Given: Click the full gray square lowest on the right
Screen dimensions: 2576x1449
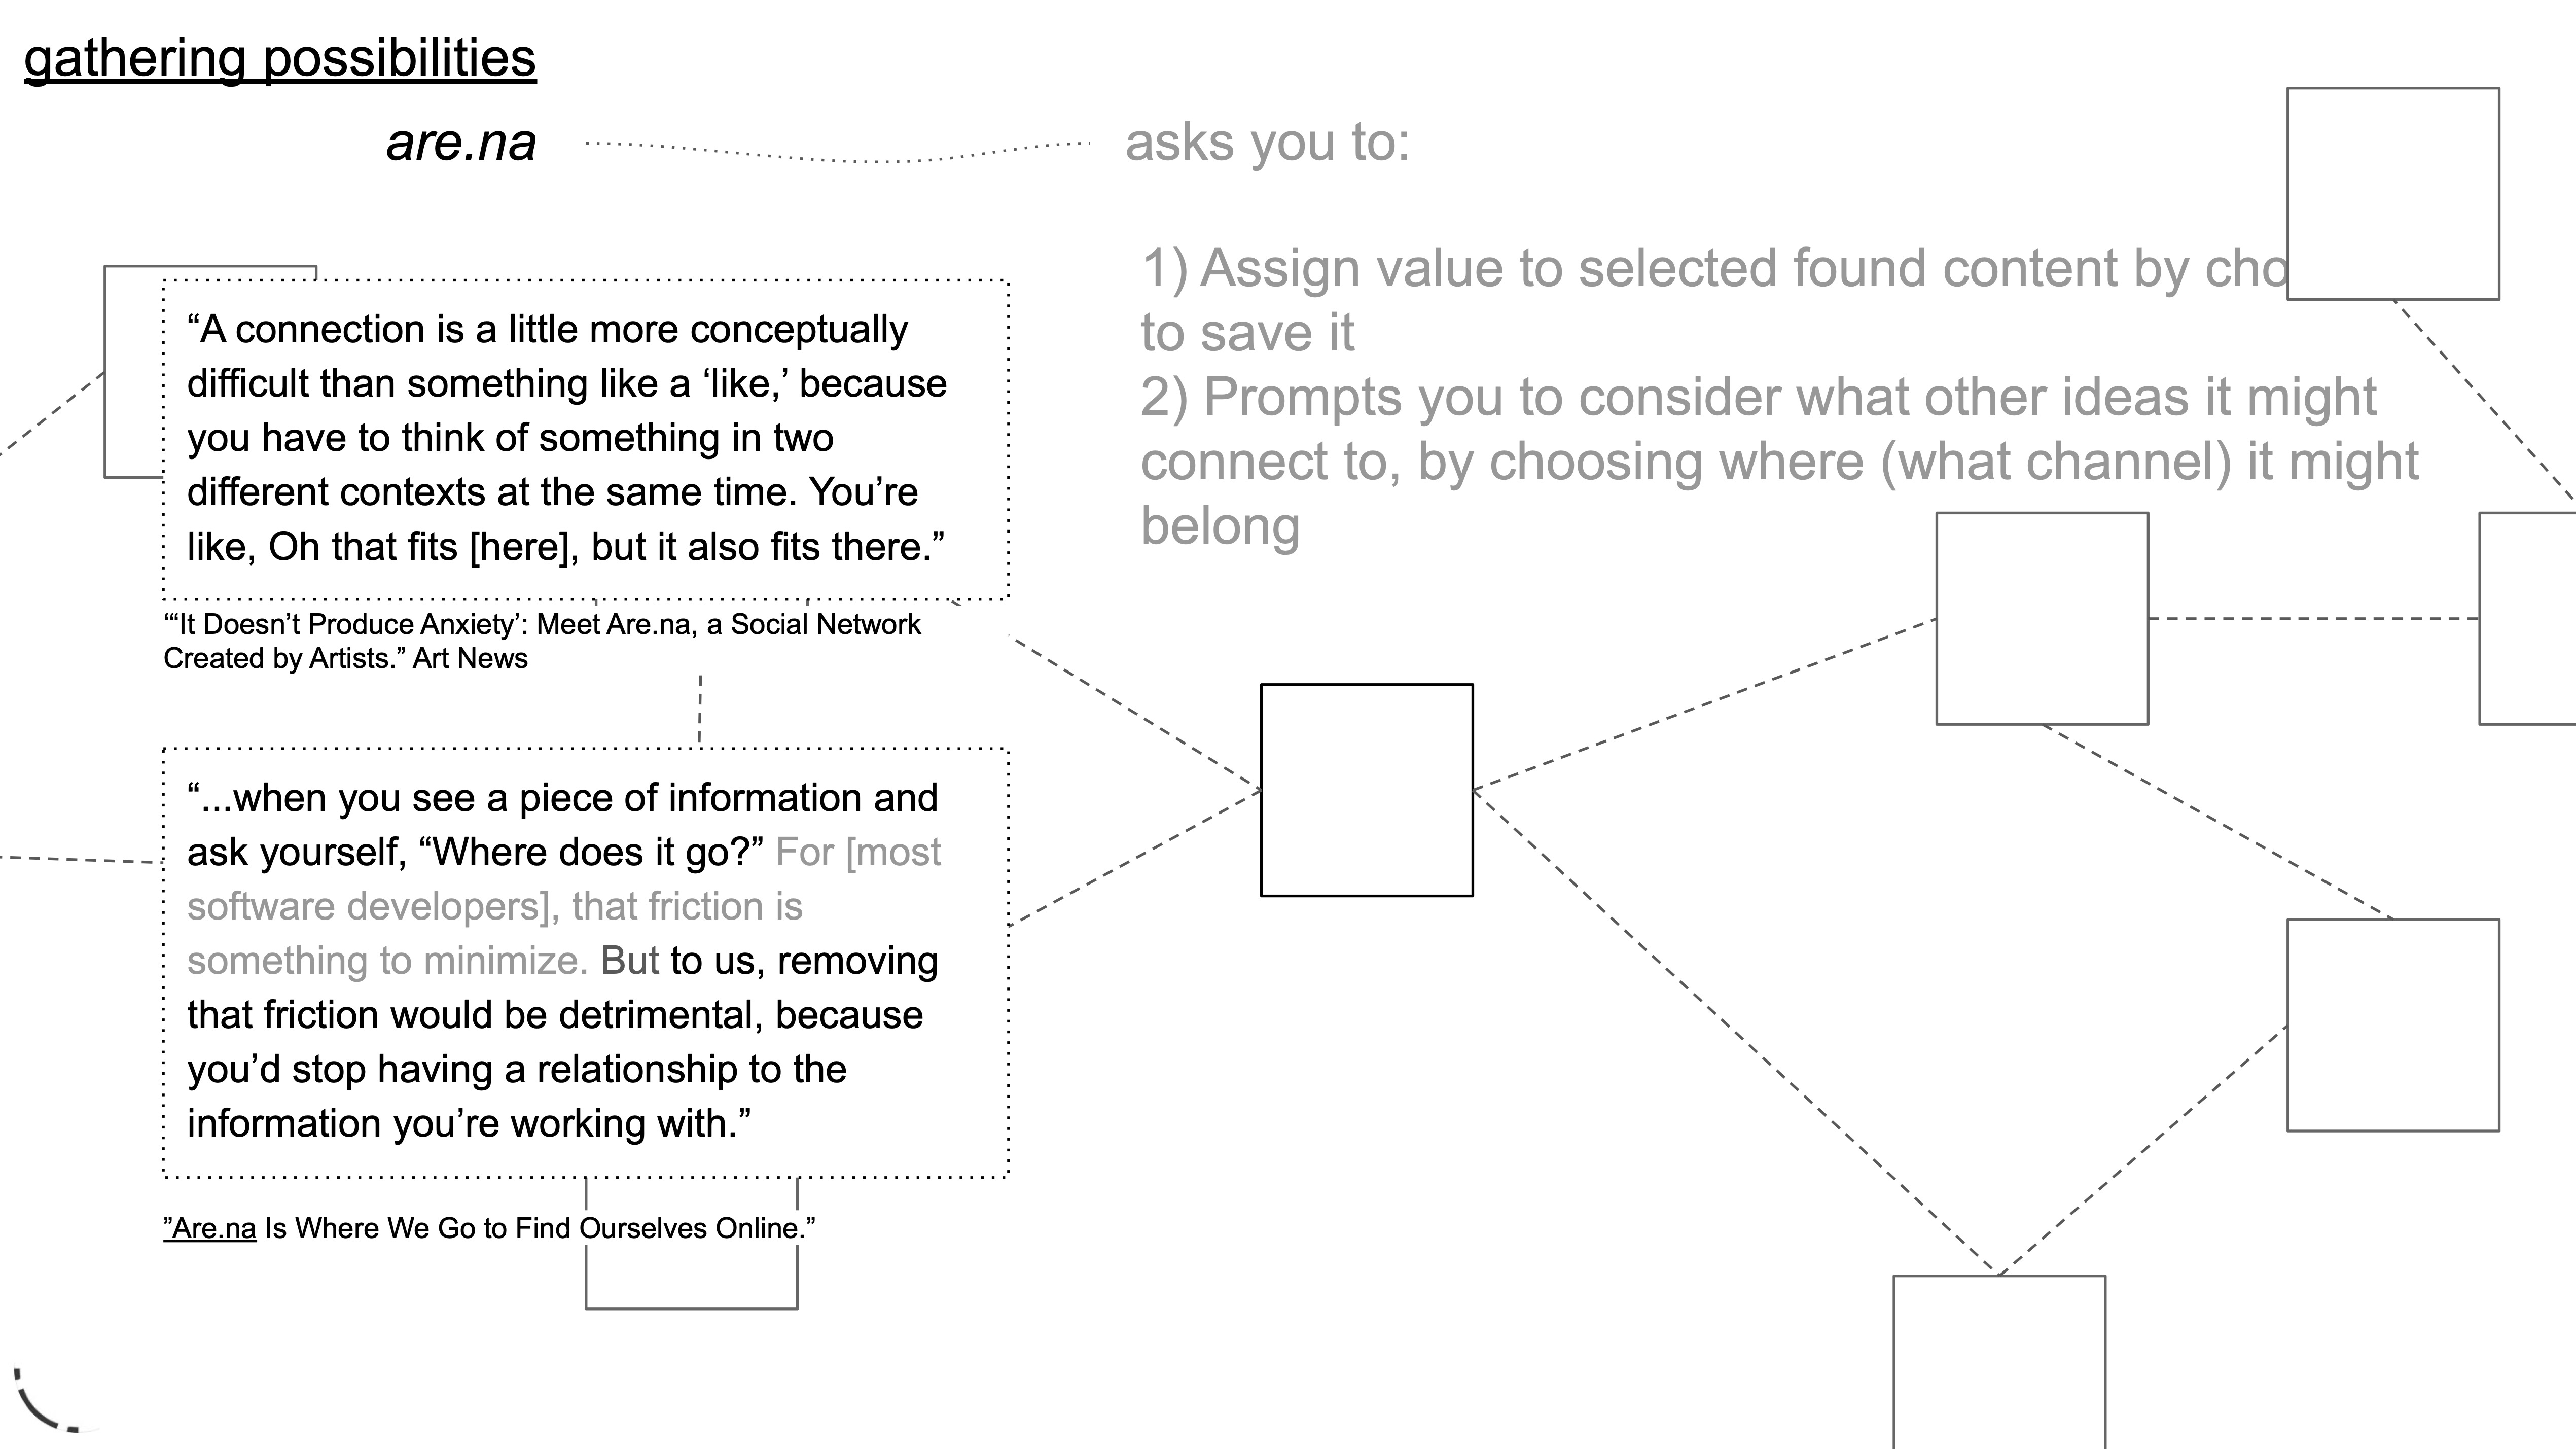Looking at the screenshot, I should (x=2392, y=1025).
